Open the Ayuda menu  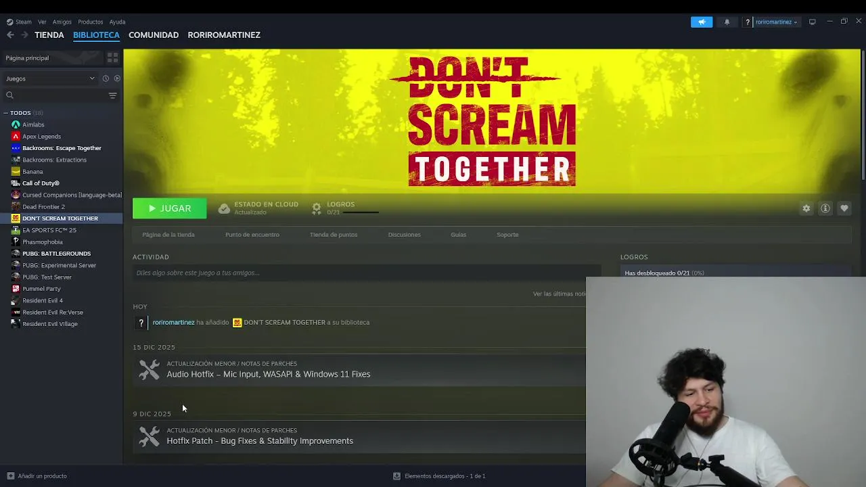pos(118,22)
